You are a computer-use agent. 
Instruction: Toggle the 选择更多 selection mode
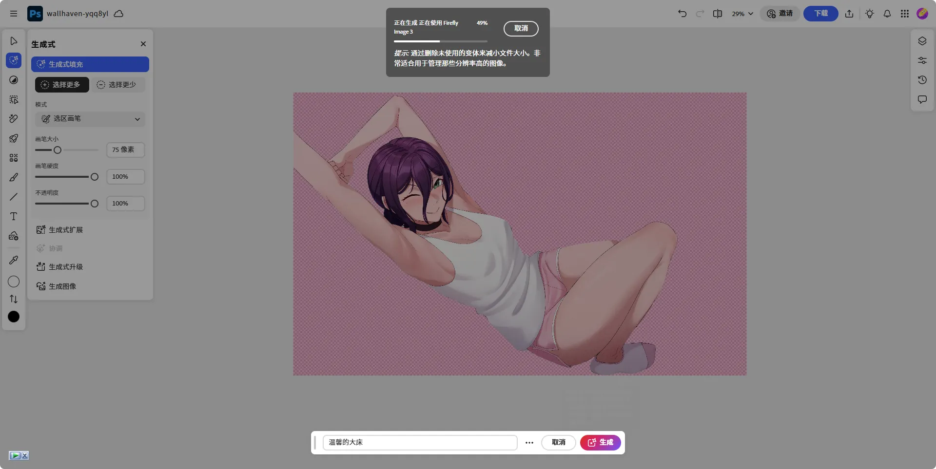pyautogui.click(x=62, y=84)
